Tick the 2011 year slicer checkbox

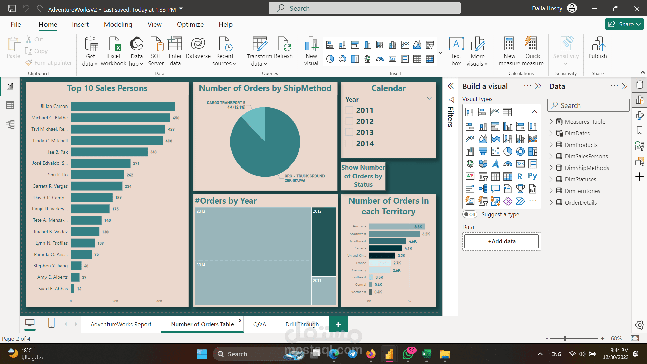(350, 110)
